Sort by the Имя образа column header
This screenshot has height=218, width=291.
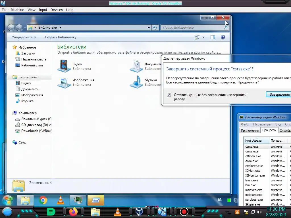(256, 141)
